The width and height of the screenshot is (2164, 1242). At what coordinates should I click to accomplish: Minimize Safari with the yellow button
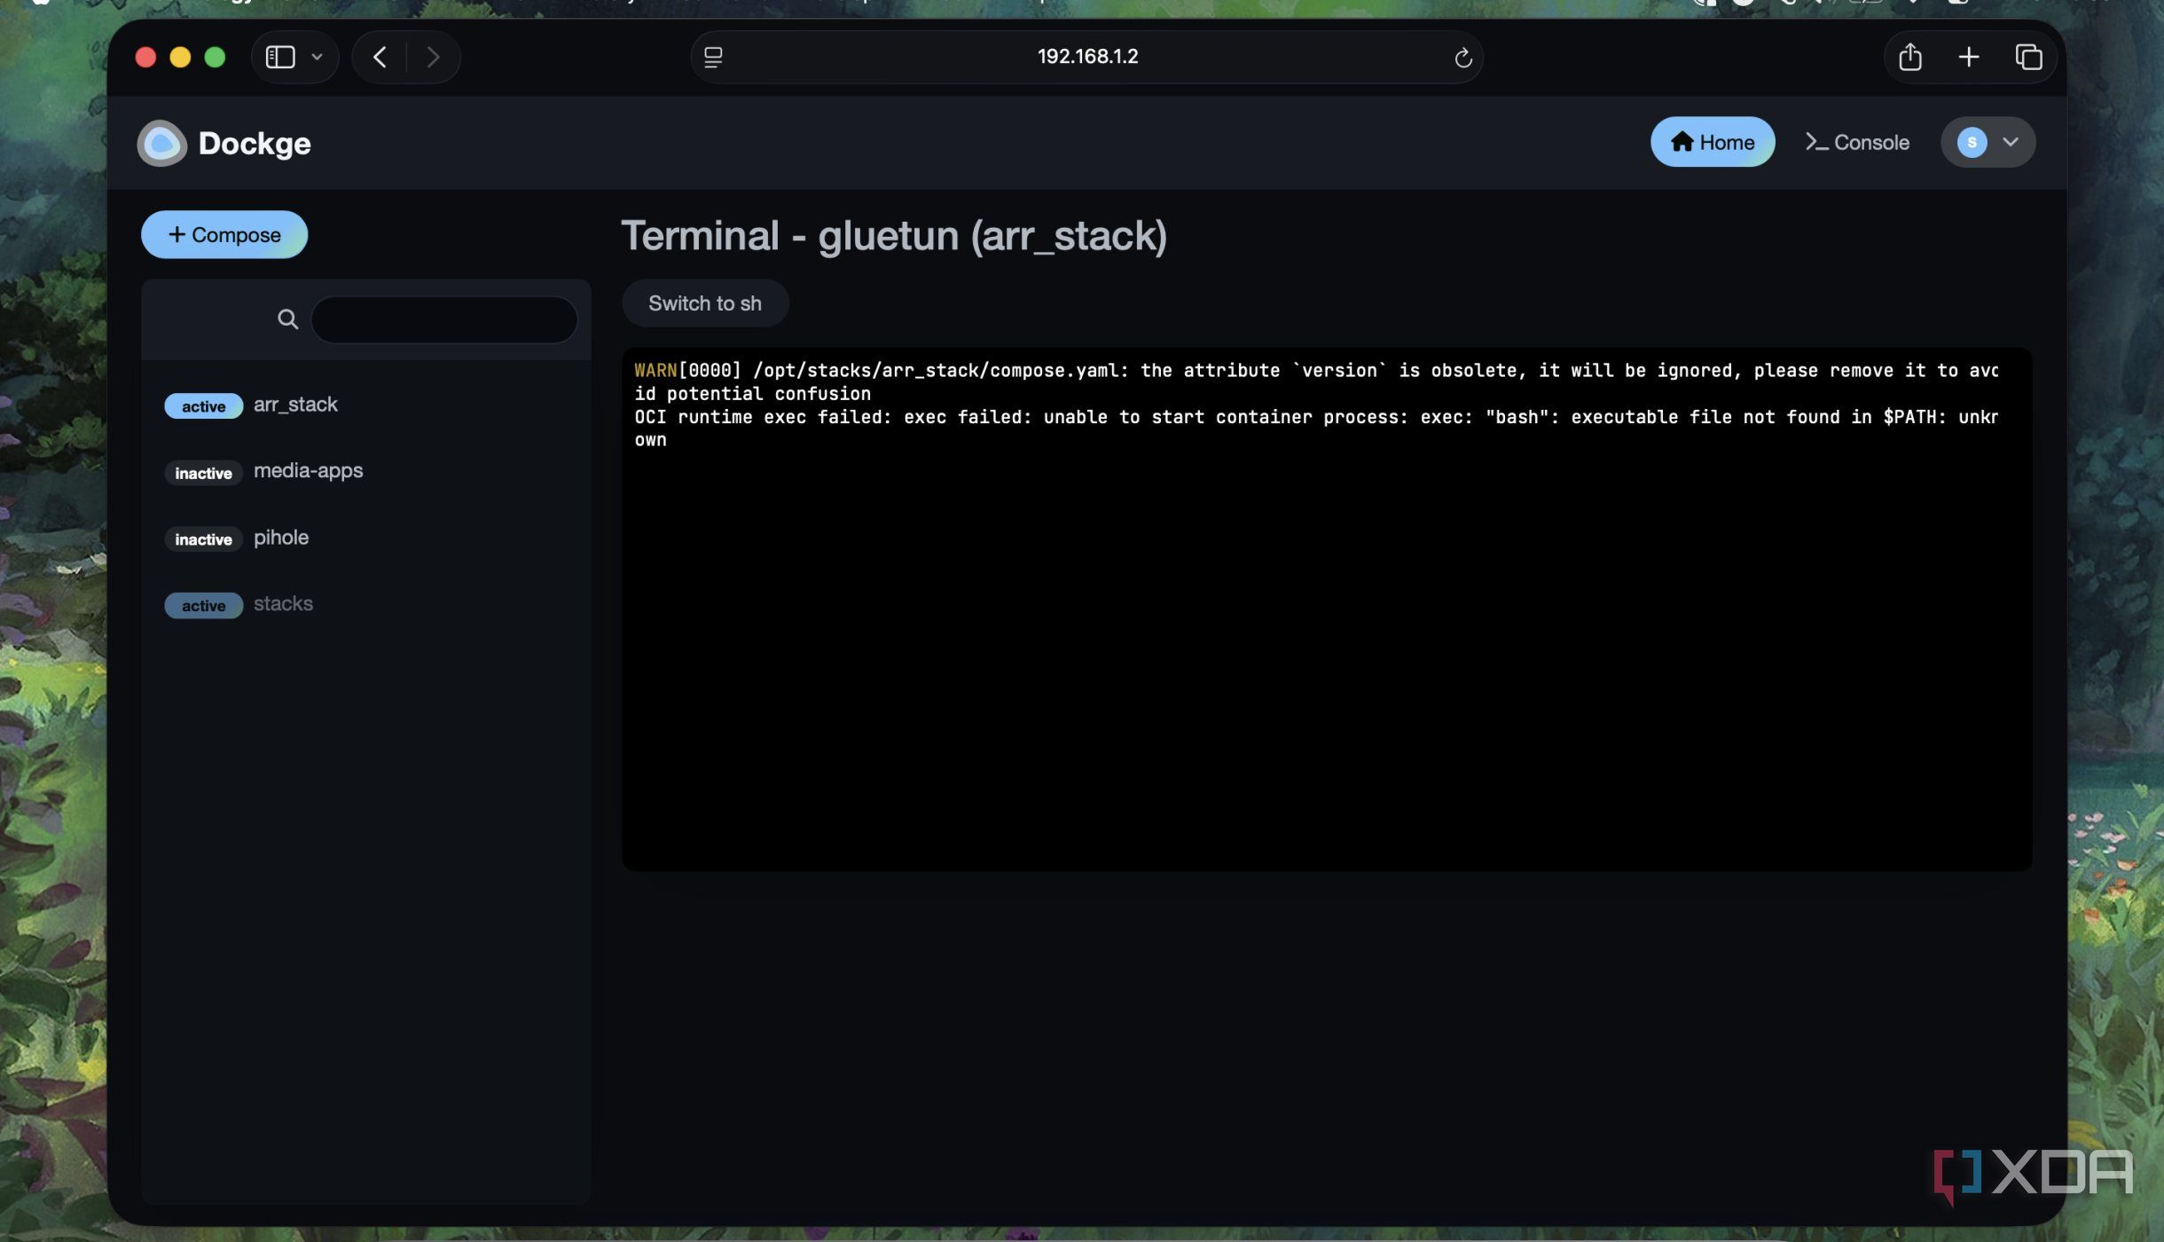pos(180,58)
